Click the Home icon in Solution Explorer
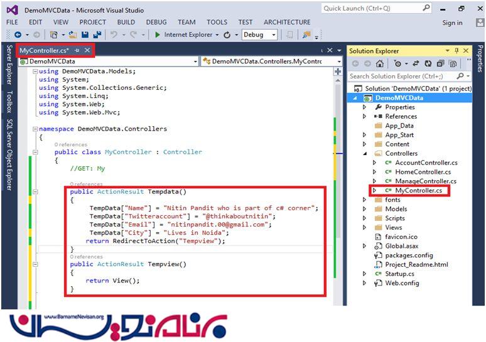The image size is (486, 342). click(379, 63)
